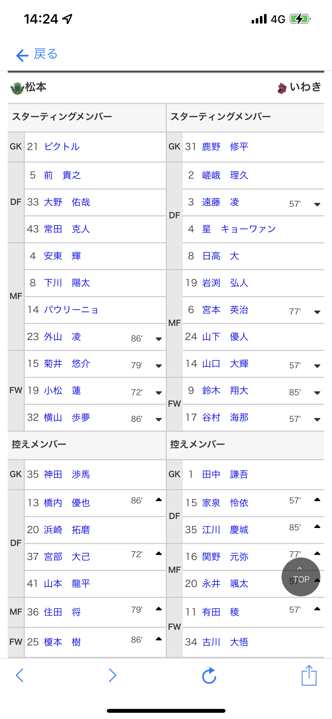The image size is (332, 719).
Task: Open player profile 星 キョーワァン
Action: click(x=239, y=229)
